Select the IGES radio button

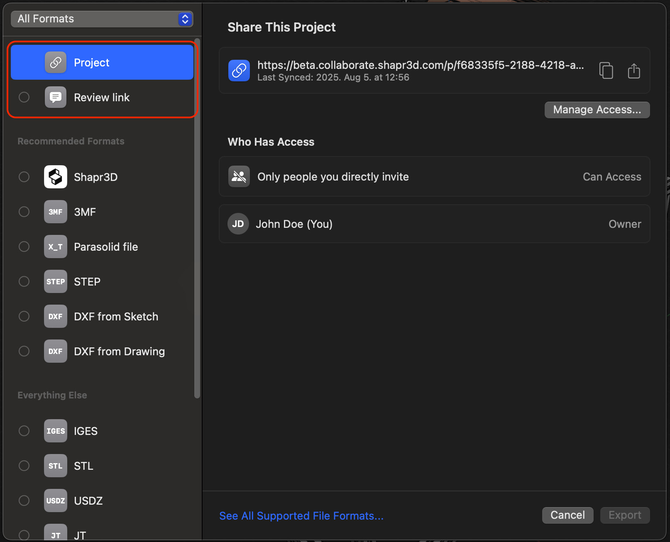pos(24,431)
